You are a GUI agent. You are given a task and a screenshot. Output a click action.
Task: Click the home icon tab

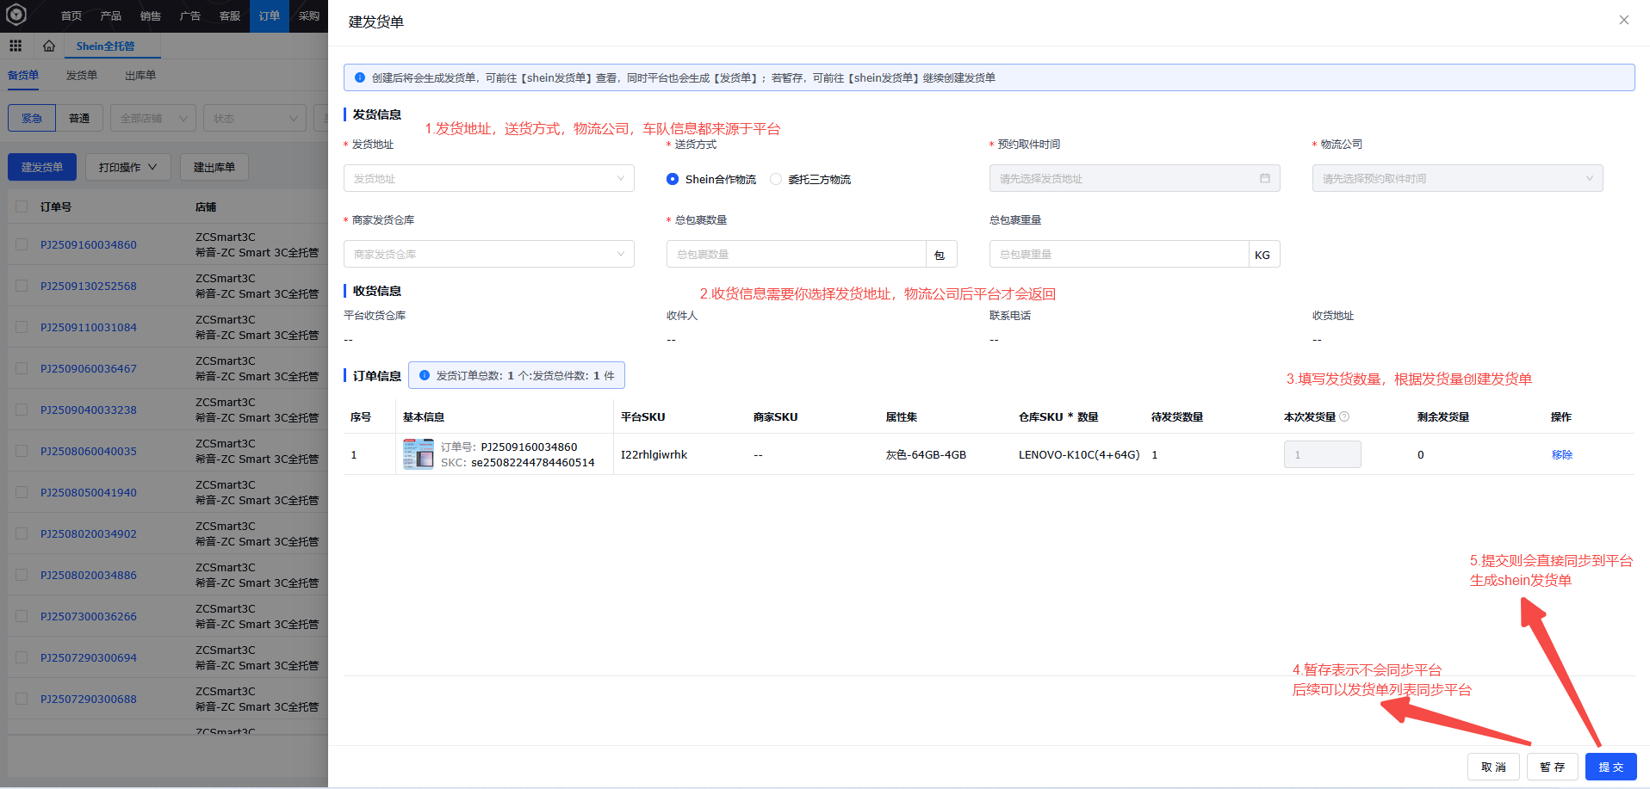(x=49, y=46)
